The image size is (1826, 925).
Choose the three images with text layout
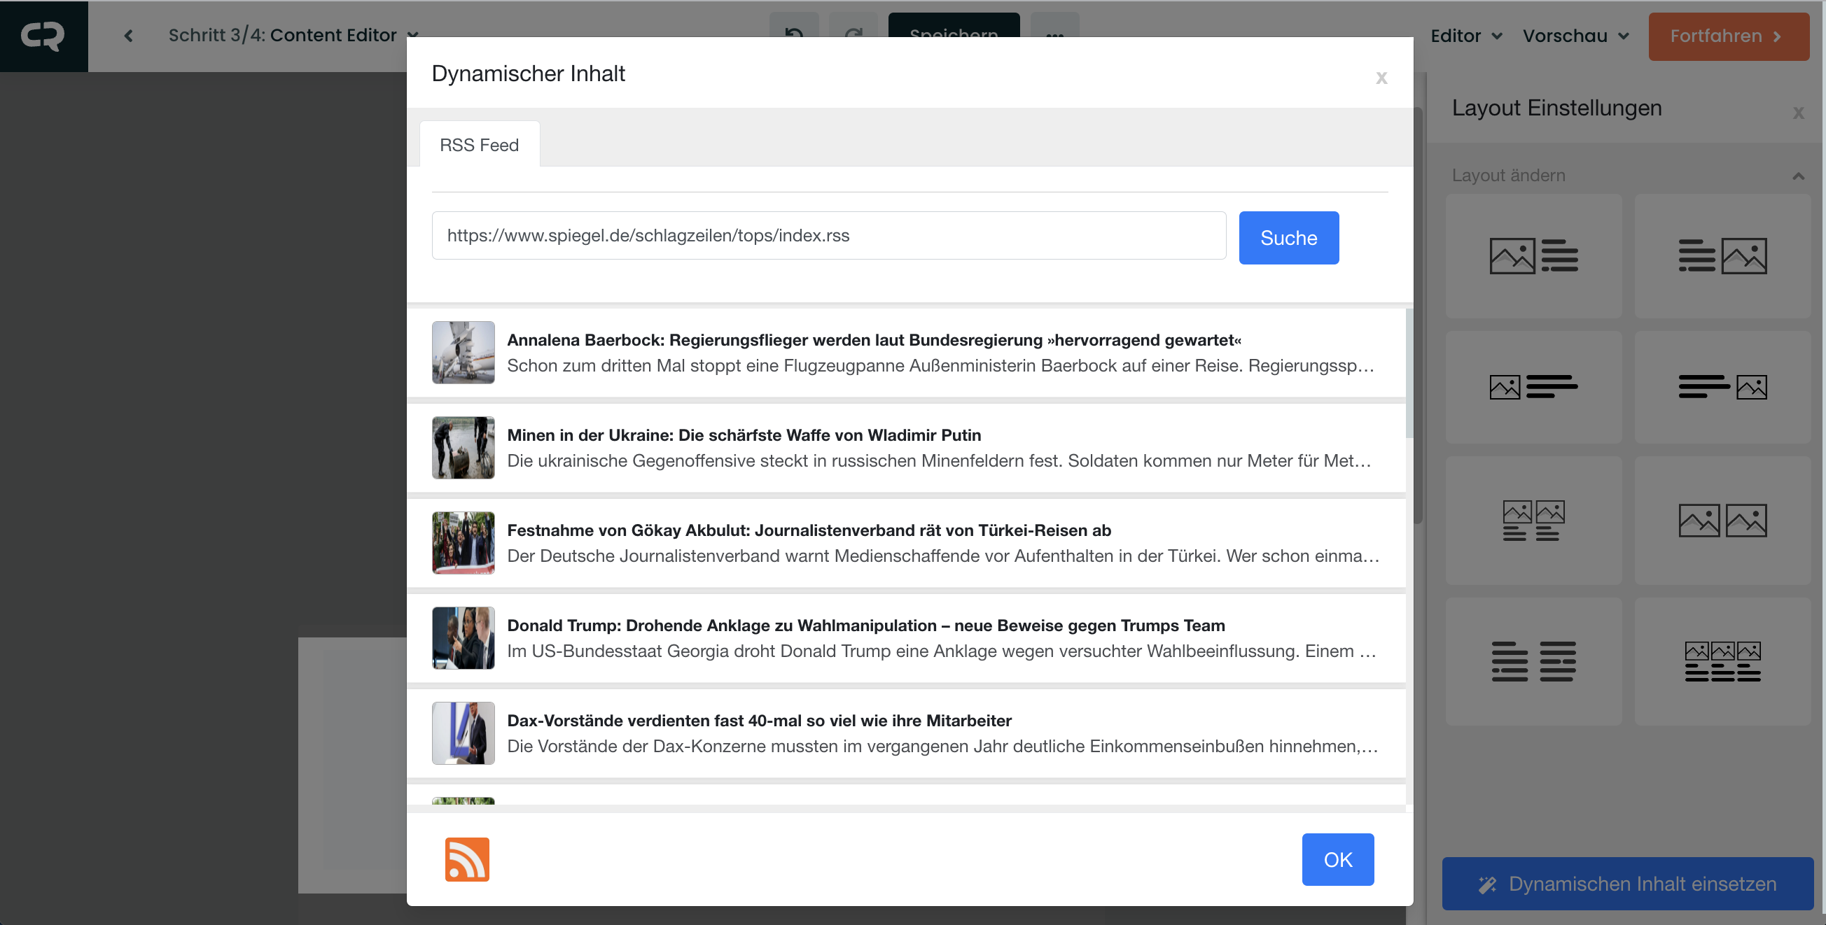[1722, 661]
